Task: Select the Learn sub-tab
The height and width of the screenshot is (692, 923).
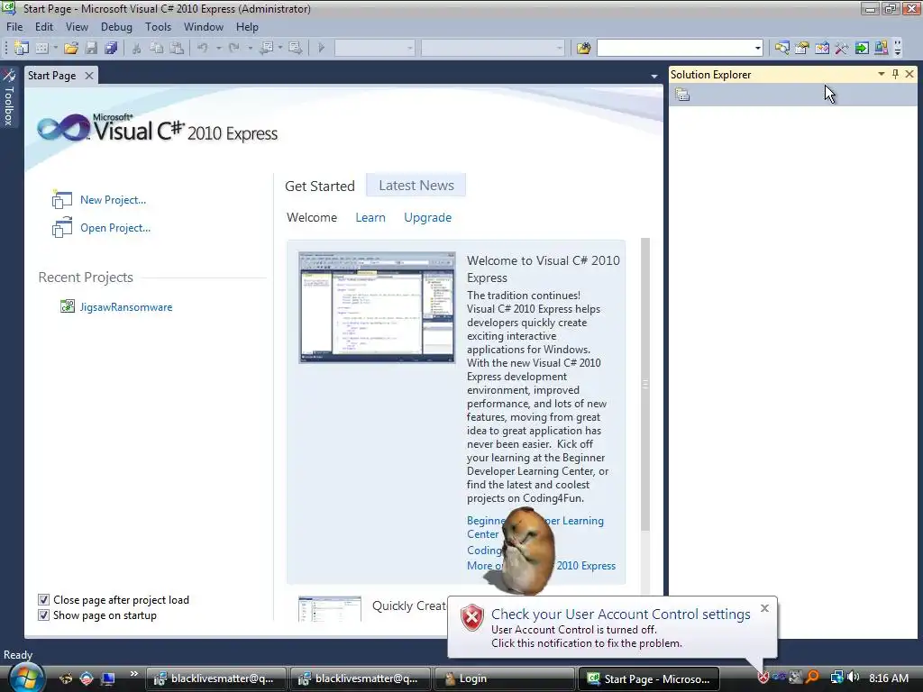Action: click(370, 218)
